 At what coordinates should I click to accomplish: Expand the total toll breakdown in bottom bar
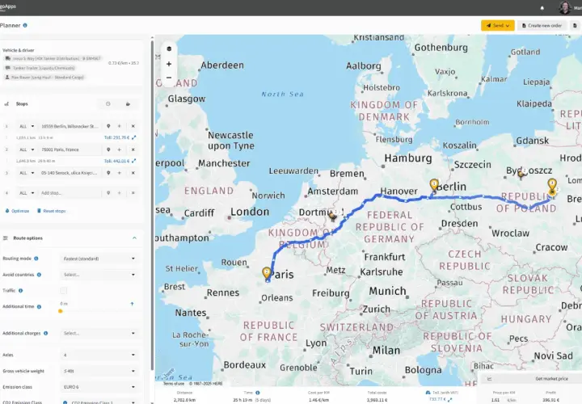[450, 399]
